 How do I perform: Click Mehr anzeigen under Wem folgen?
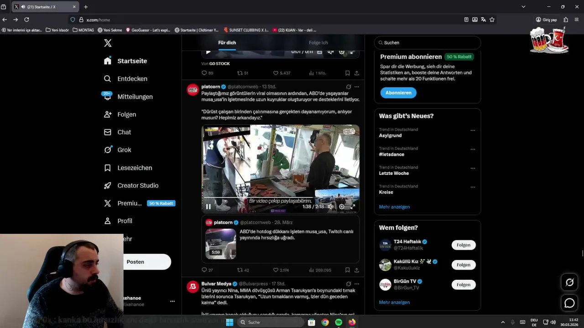pos(394,302)
